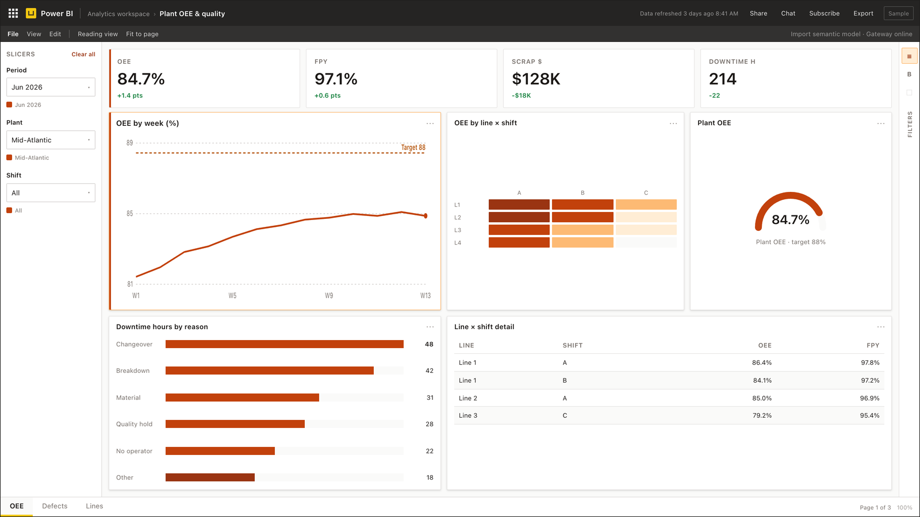Screen dimensions: 920x517
Task: Open the filters pane hamburger icon
Action: pyautogui.click(x=909, y=56)
